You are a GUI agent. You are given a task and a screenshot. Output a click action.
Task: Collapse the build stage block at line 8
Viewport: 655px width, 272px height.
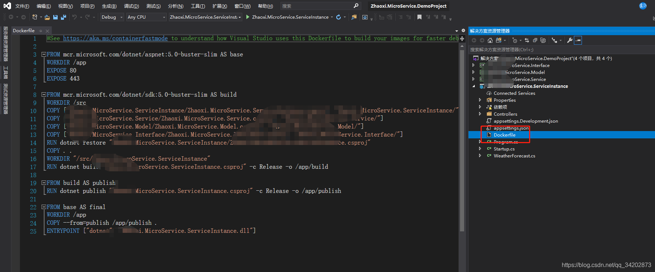pos(44,95)
